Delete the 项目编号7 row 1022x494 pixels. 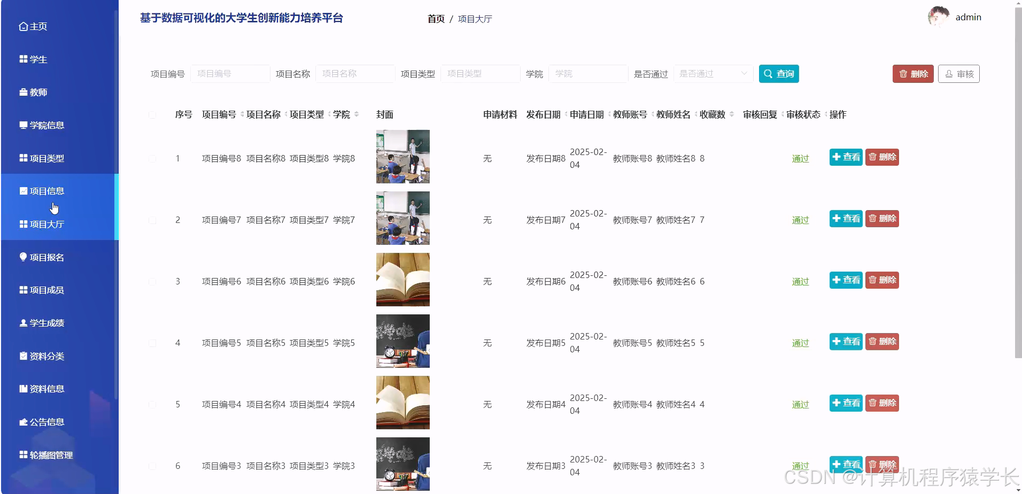[882, 219]
